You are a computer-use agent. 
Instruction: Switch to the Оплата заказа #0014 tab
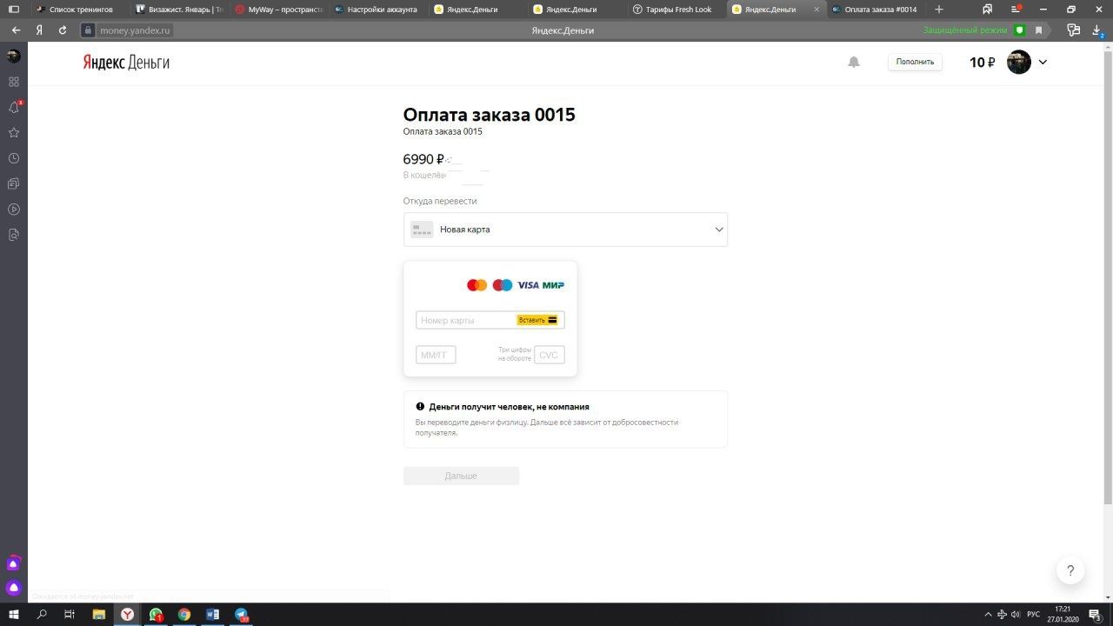pos(876,10)
